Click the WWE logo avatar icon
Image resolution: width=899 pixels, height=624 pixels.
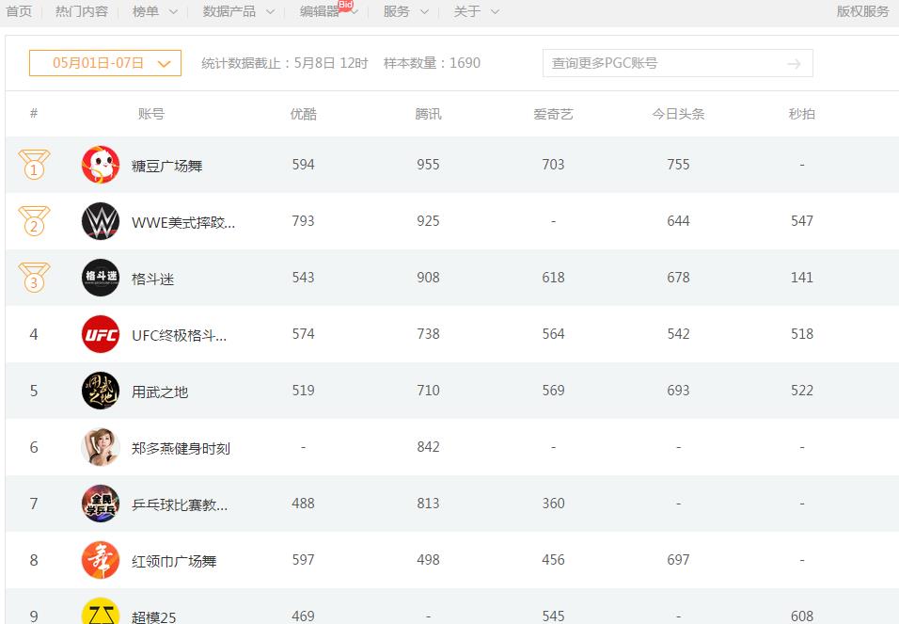pyautogui.click(x=101, y=221)
